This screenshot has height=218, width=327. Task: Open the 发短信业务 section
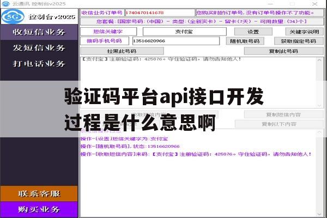click(x=39, y=48)
